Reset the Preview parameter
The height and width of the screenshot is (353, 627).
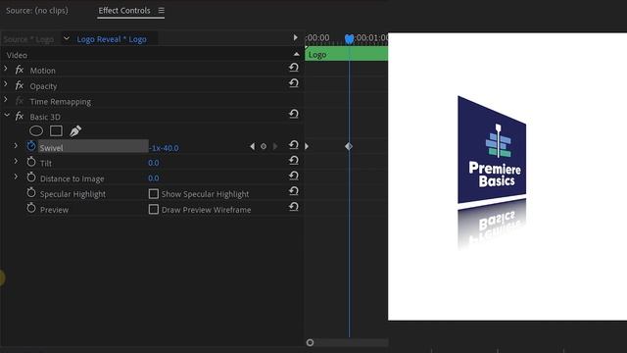(294, 207)
